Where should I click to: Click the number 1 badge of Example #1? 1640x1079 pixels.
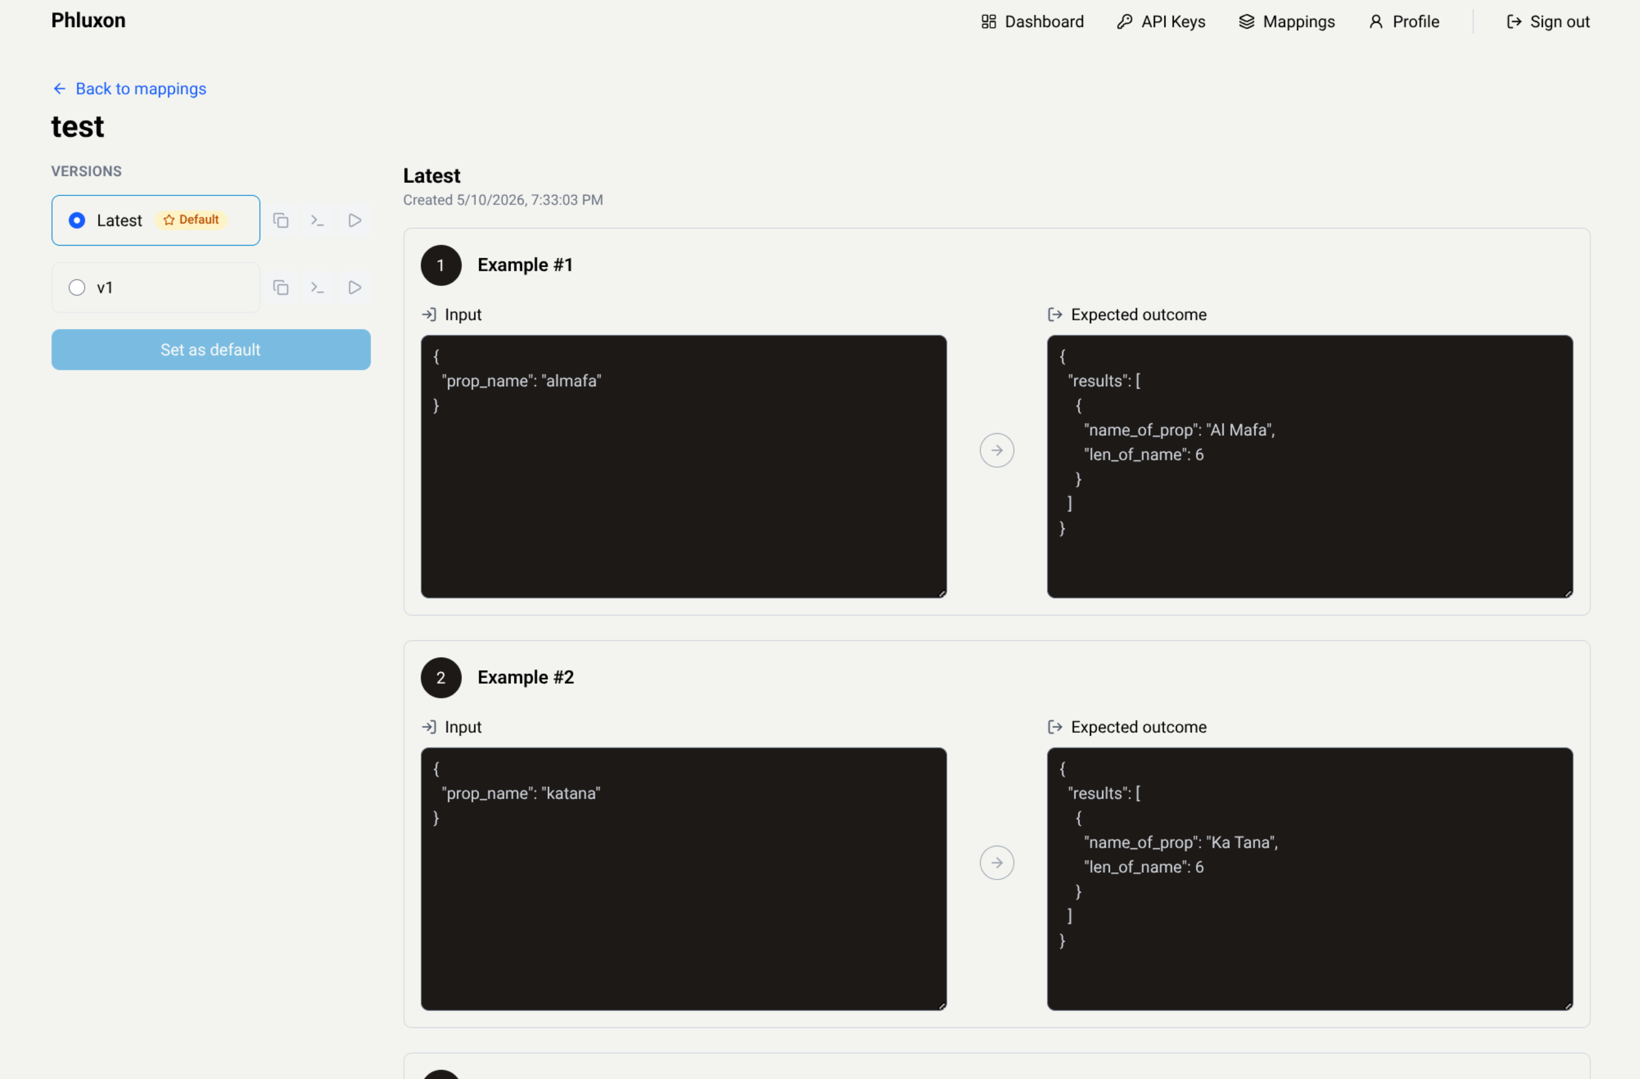(441, 265)
